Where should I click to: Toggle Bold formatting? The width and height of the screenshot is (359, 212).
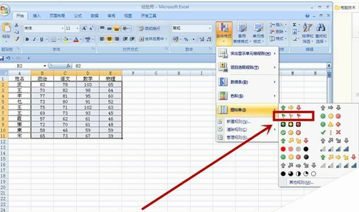point(27,39)
